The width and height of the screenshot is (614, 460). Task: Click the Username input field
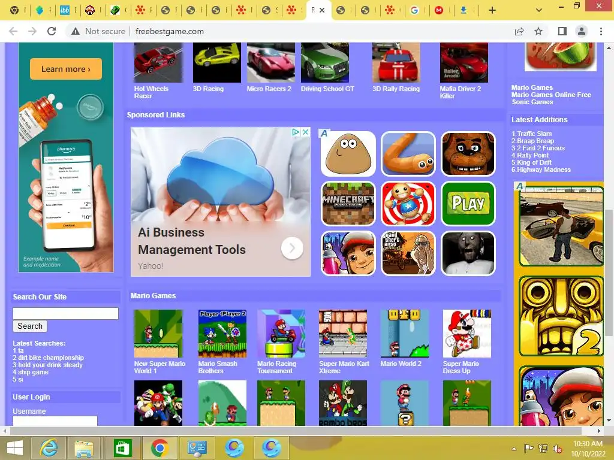[x=55, y=421]
